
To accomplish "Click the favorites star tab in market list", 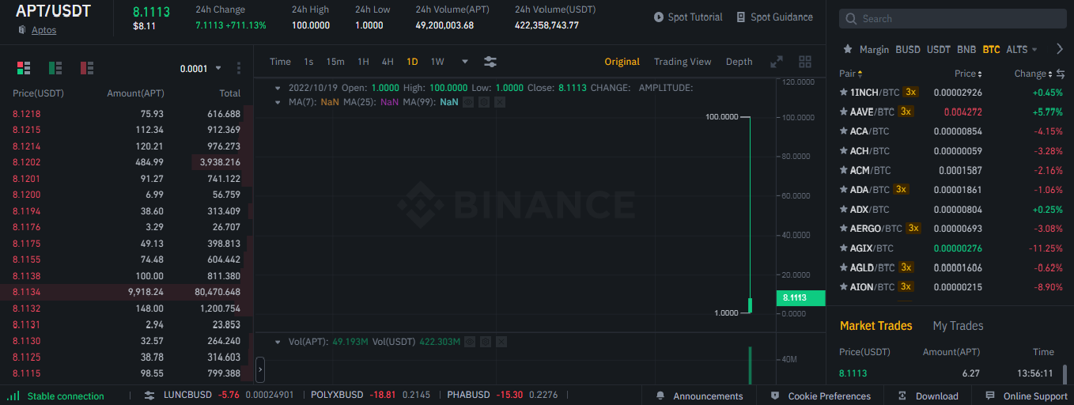I will tap(848, 49).
